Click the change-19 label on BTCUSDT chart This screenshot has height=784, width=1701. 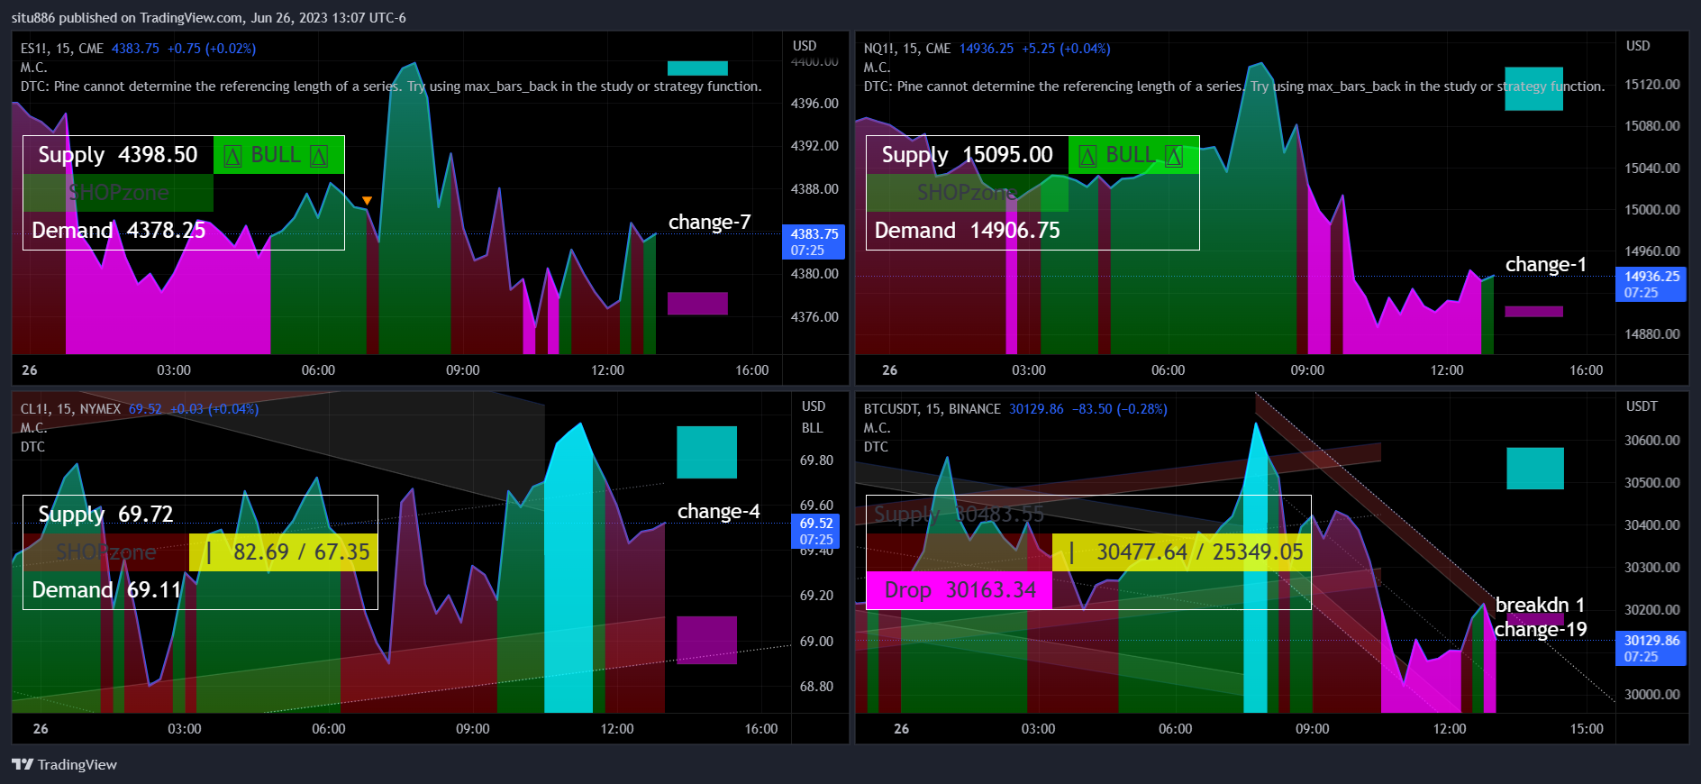pos(1541,629)
